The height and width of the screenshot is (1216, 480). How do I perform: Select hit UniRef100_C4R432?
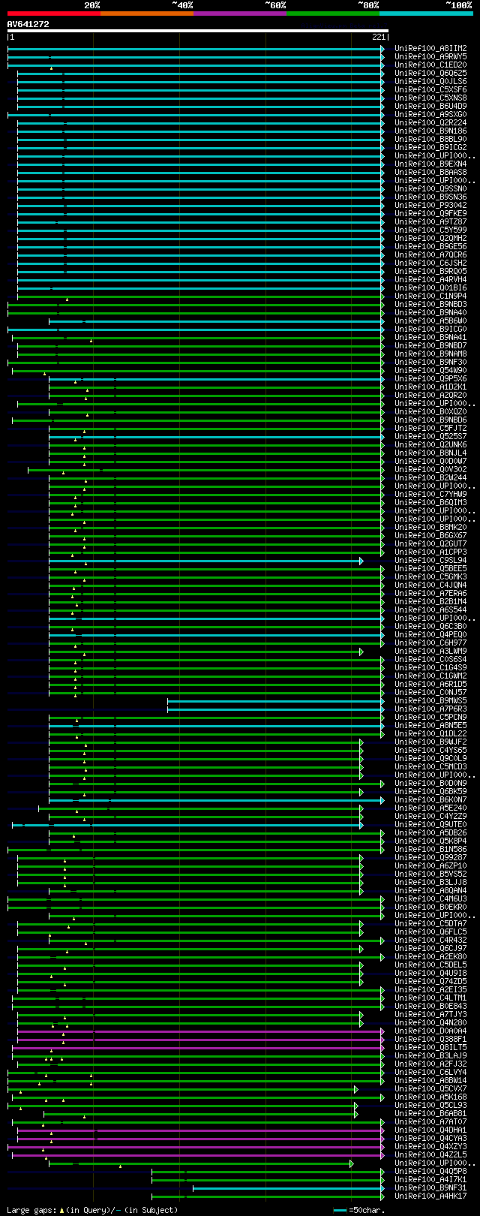[430, 940]
